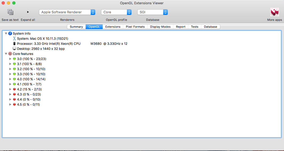The width and height of the screenshot is (284, 151).
Task: Switch to the Report tab
Action: point(181,27)
